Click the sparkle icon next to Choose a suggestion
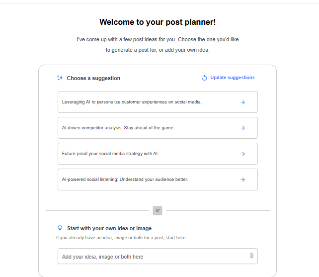Viewport: 319px width, 277px height. tap(60, 78)
